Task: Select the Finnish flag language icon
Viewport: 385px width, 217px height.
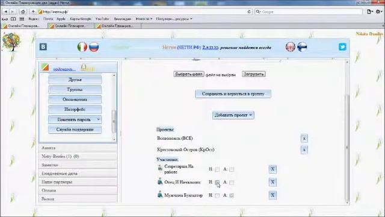Action: point(302,47)
